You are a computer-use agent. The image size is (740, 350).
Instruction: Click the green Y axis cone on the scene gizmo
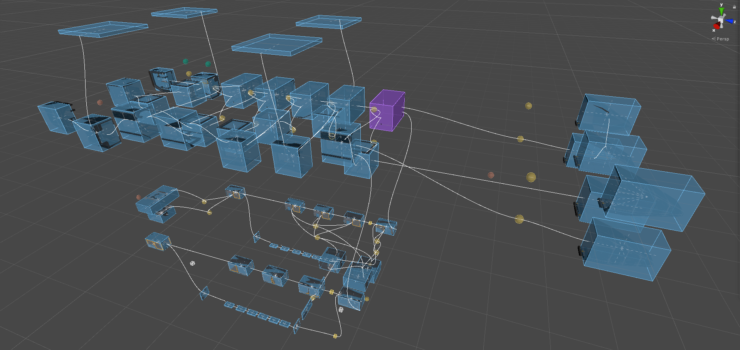point(721,12)
